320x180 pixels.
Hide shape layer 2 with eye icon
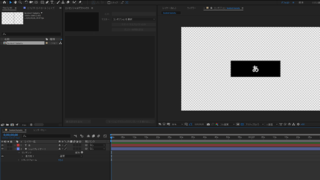click(2, 149)
